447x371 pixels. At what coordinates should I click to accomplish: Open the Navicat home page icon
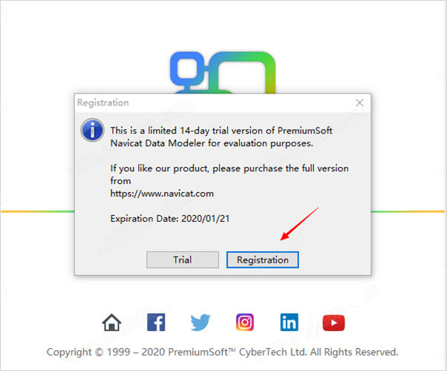(111, 322)
